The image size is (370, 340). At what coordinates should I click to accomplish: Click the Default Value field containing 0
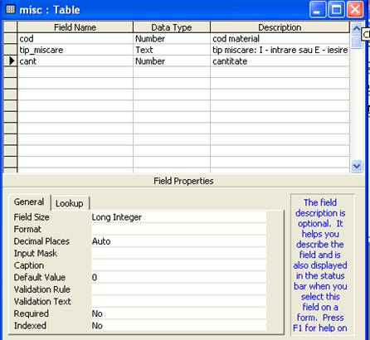(178, 278)
